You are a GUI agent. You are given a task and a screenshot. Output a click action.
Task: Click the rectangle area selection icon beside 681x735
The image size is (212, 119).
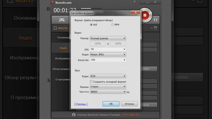point(55,28)
